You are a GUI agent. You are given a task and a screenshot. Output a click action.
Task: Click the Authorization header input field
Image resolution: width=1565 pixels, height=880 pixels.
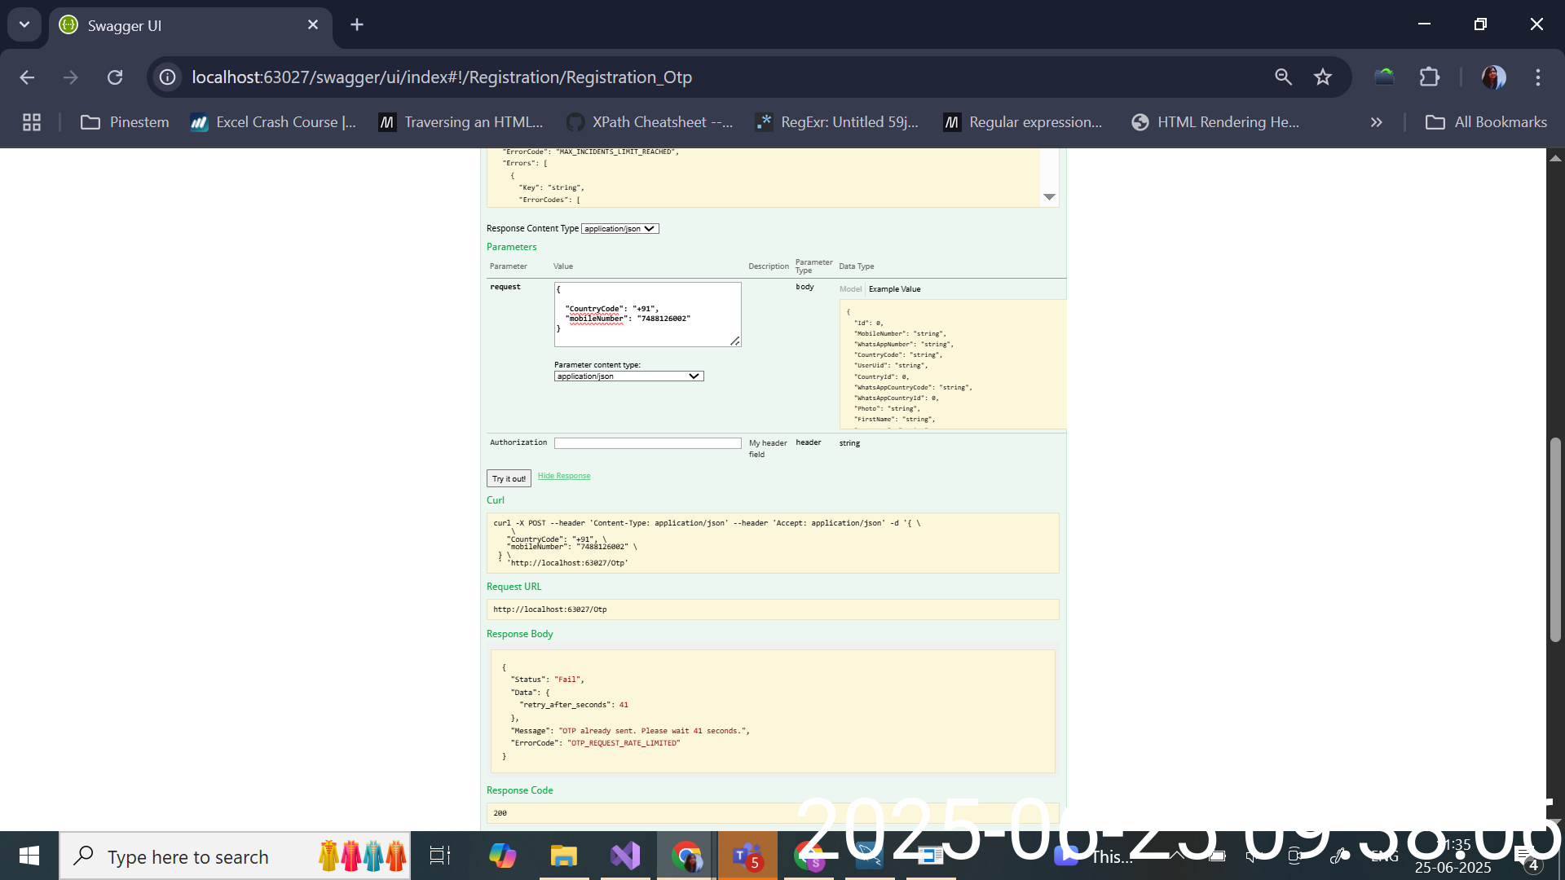click(647, 443)
